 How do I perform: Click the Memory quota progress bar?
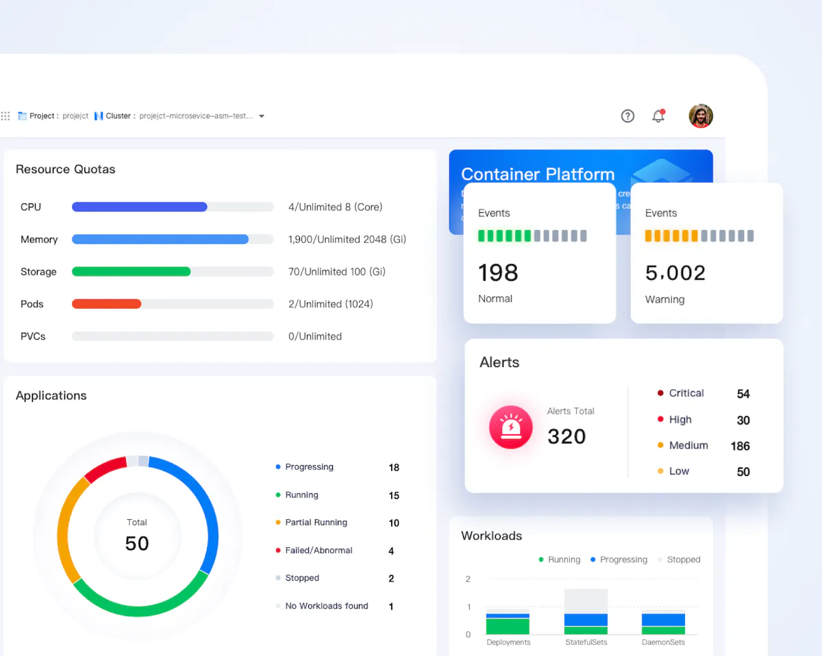coord(173,240)
